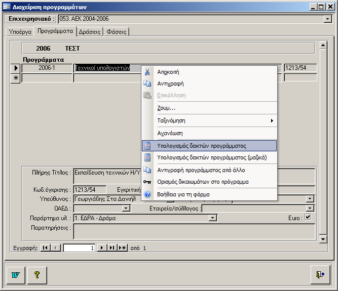Click the copy icon next to Αντιγραφή

tap(147, 84)
